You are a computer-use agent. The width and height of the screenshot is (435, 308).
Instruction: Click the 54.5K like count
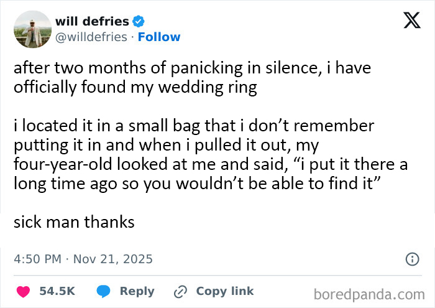coord(57,291)
